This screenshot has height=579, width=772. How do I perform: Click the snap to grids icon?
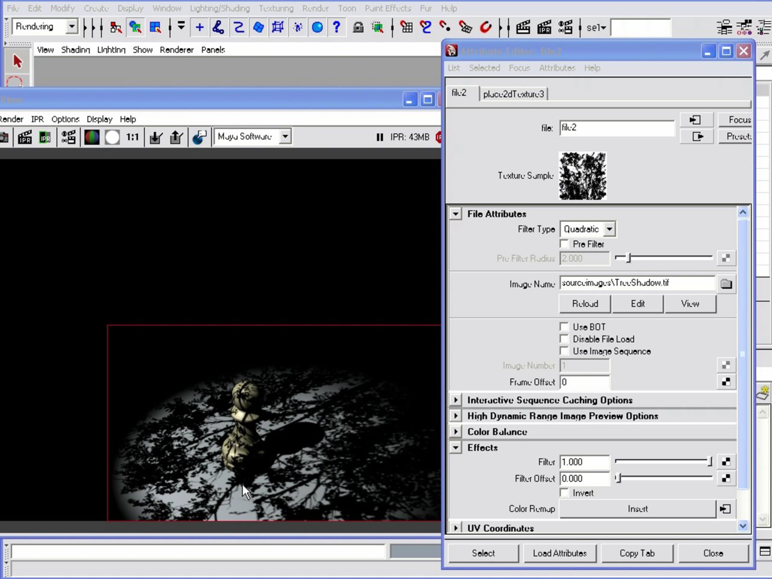click(406, 27)
